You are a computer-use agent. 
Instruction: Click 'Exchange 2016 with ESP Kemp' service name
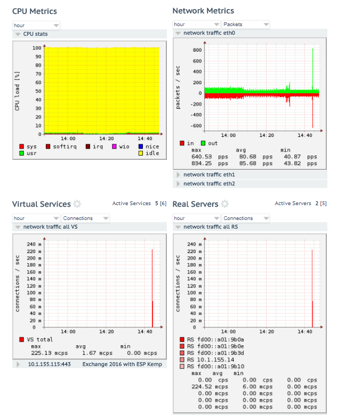(x=122, y=364)
